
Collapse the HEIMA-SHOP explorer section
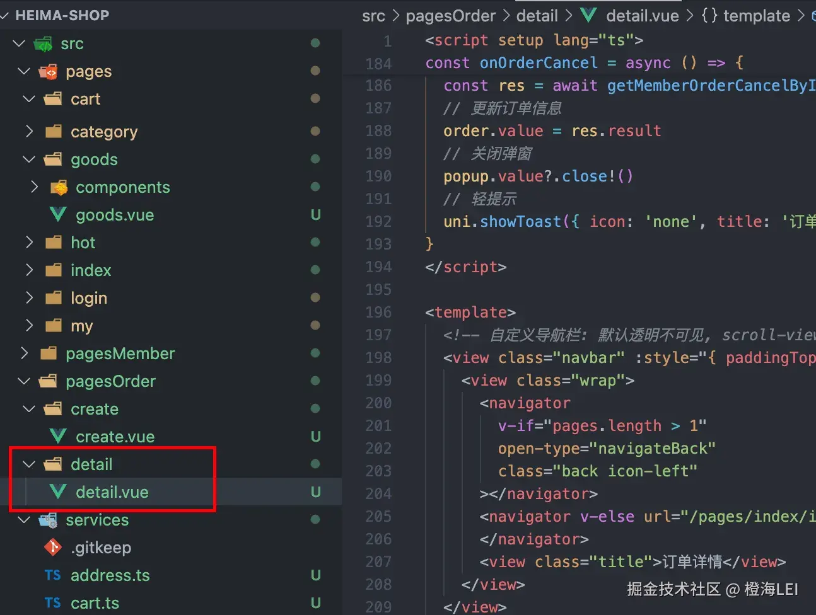[4, 15]
